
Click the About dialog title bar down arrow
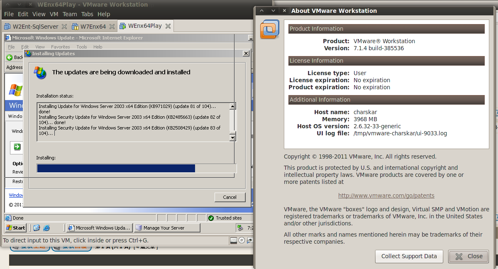tap(273, 11)
